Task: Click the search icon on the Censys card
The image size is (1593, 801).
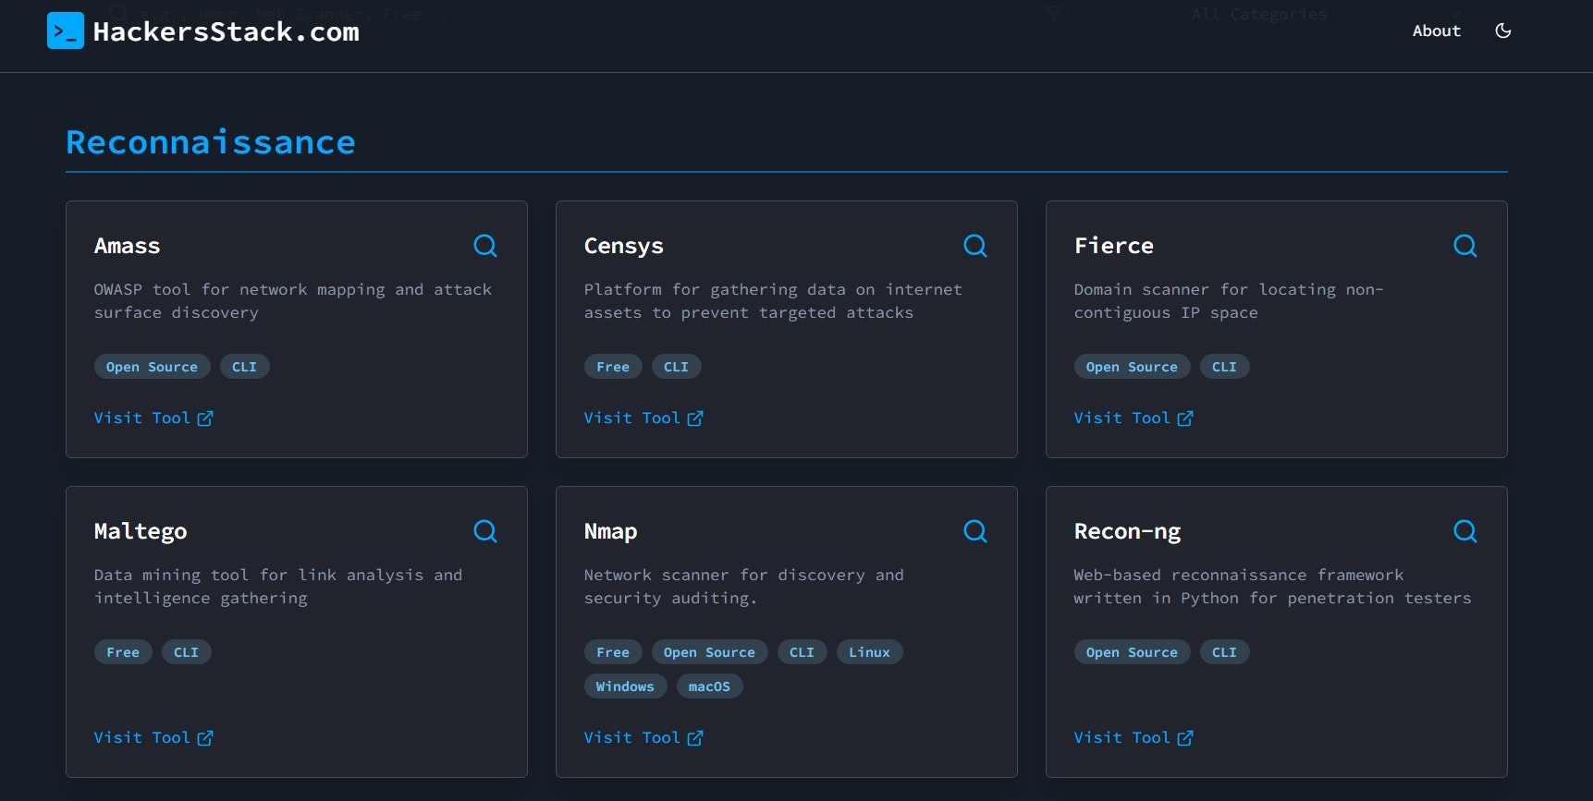Action: coord(975,246)
